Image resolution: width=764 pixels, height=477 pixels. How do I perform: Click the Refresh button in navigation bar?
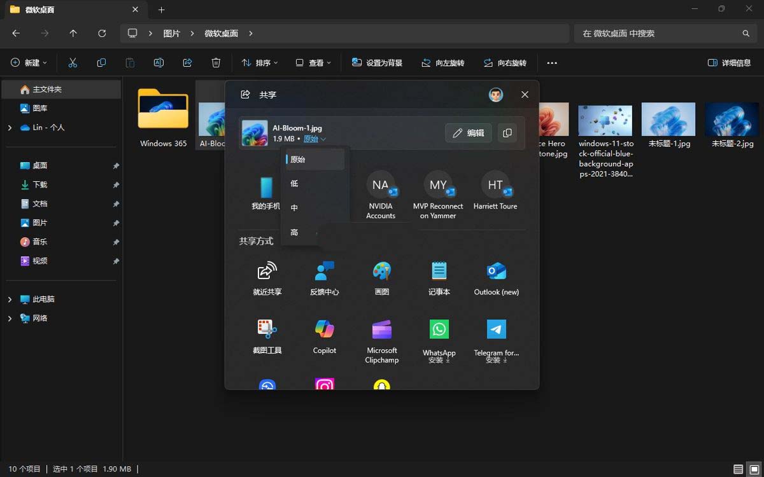(102, 33)
